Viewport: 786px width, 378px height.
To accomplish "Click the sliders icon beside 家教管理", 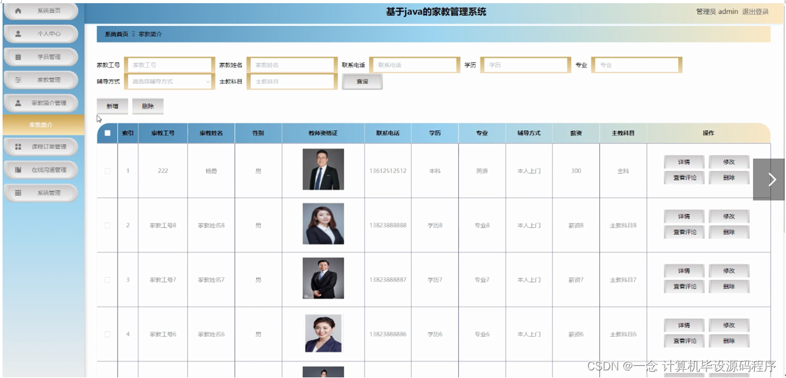I will (18, 80).
